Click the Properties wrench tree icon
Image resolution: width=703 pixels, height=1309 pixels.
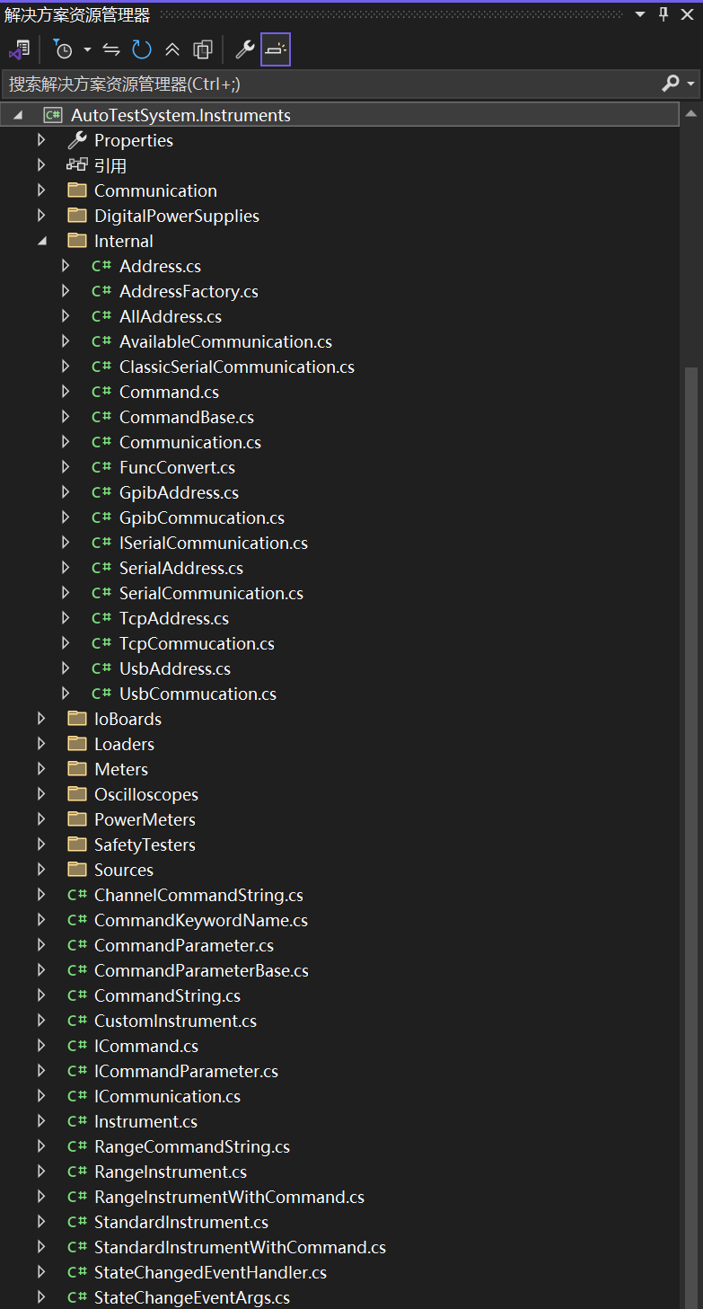(x=77, y=140)
